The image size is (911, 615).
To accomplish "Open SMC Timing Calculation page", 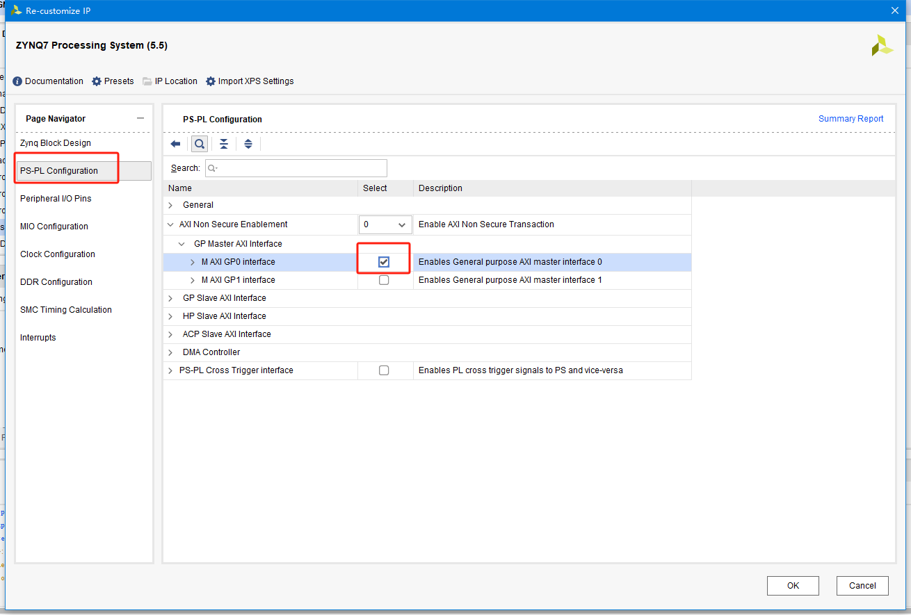I will pos(66,310).
